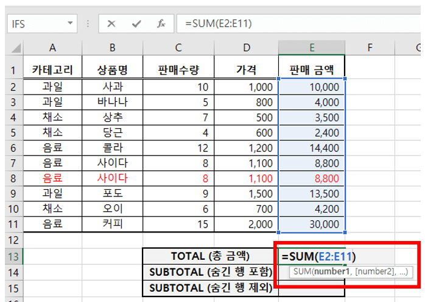The height and width of the screenshot is (302, 425).
Task: Select 음료 cell in row 11
Action: pos(52,225)
